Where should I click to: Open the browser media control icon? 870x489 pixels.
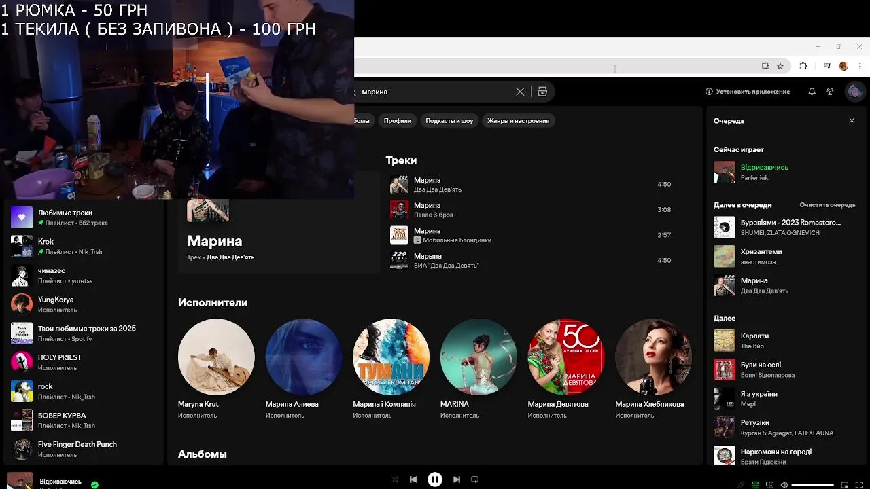tap(827, 67)
